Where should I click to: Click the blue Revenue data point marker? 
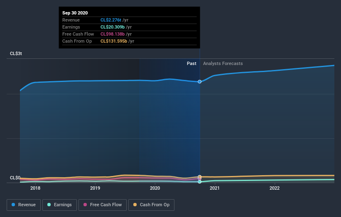[x=199, y=82]
